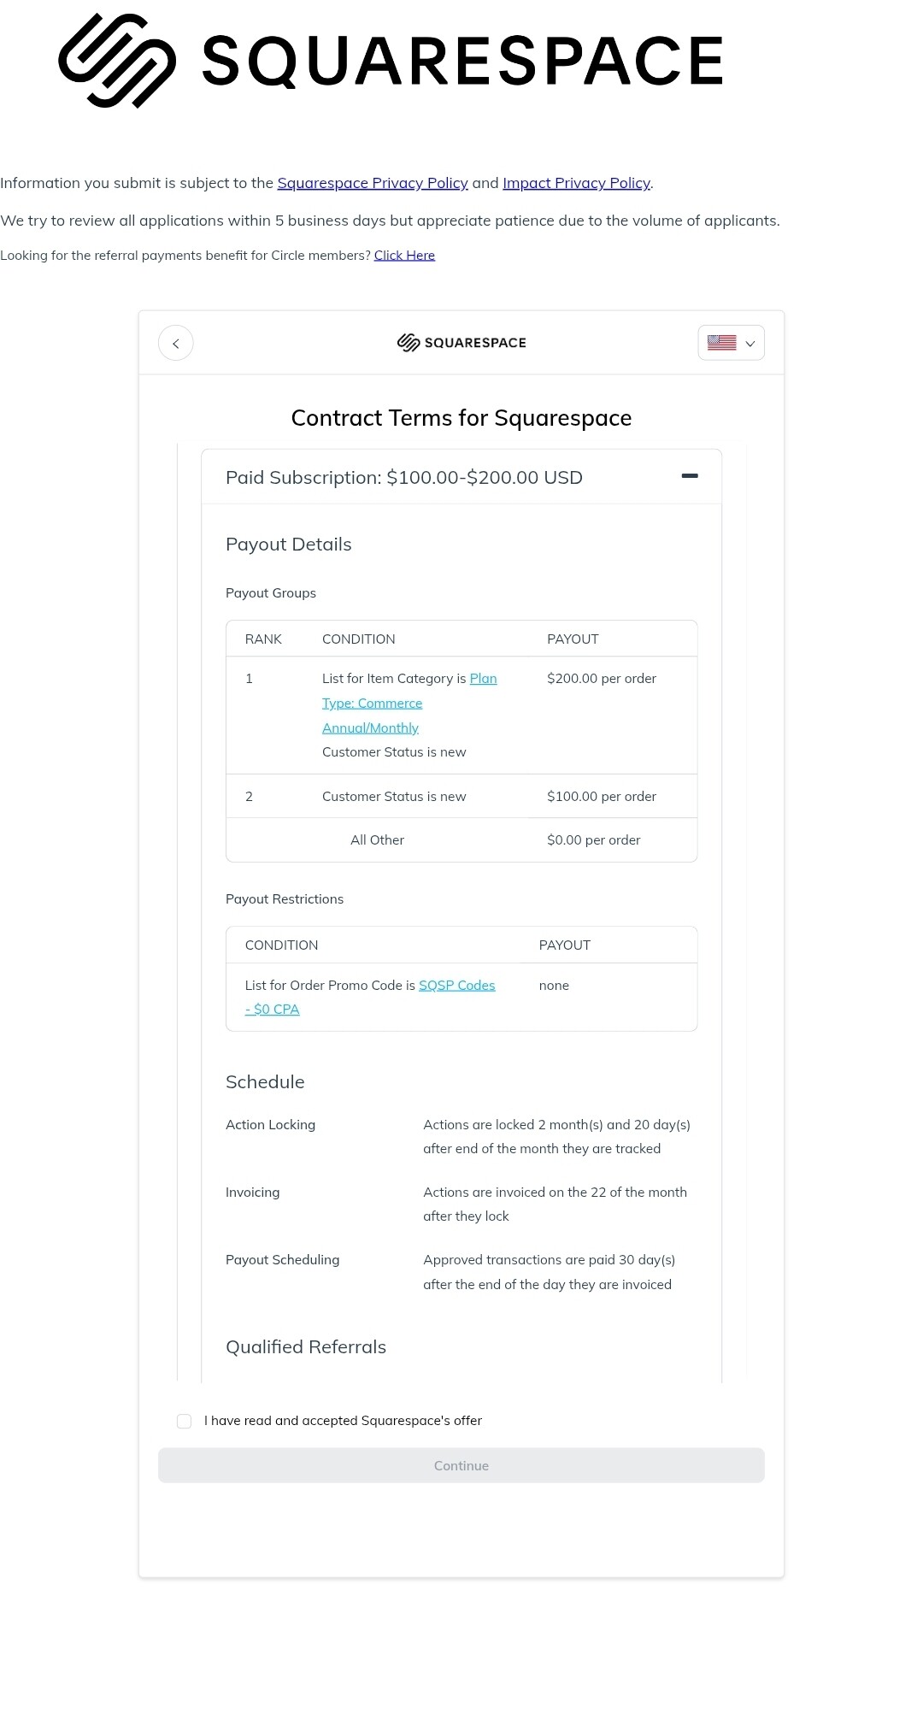Toggle the Paid Subscription $100.00-$200.00 USD header

coord(404,478)
